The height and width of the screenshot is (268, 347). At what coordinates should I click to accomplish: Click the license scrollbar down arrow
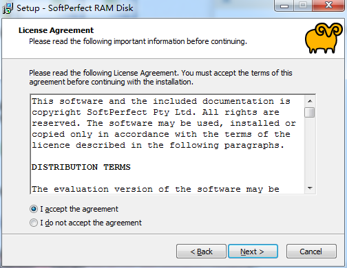pyautogui.click(x=310, y=188)
